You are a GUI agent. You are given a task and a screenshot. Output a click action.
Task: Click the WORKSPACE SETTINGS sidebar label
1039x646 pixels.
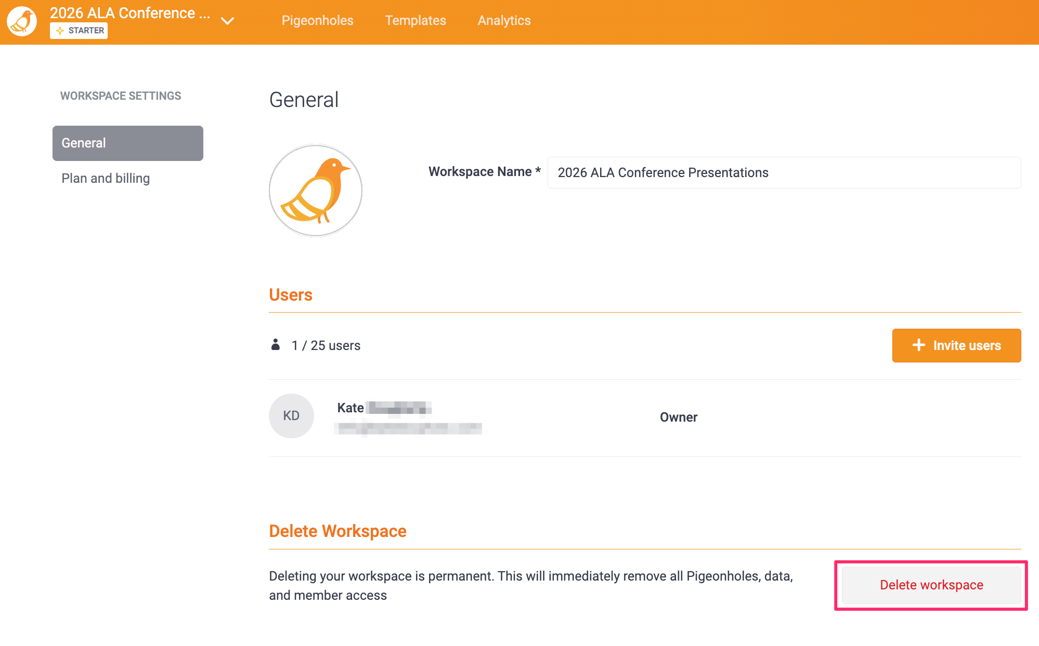click(x=121, y=96)
